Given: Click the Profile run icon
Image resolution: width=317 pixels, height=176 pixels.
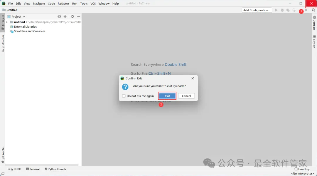Looking at the screenshot, I should coord(294,10).
